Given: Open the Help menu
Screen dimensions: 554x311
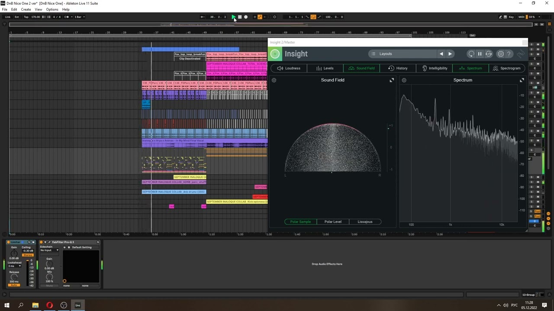Looking at the screenshot, I should [x=66, y=10].
